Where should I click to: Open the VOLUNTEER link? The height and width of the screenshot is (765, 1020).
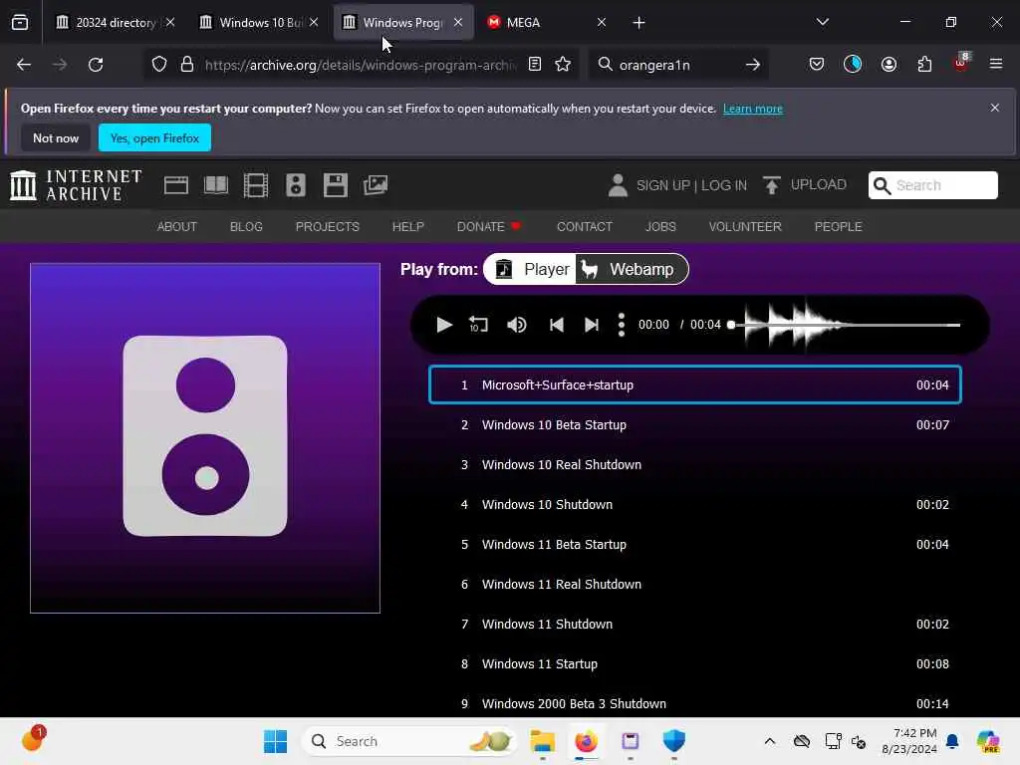pyautogui.click(x=745, y=226)
